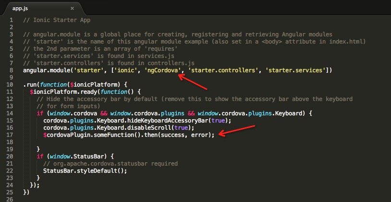Image resolution: width=391 pixels, height=202 pixels.
Task: Click 'starter.services' dependency string
Action: [x=298, y=70]
